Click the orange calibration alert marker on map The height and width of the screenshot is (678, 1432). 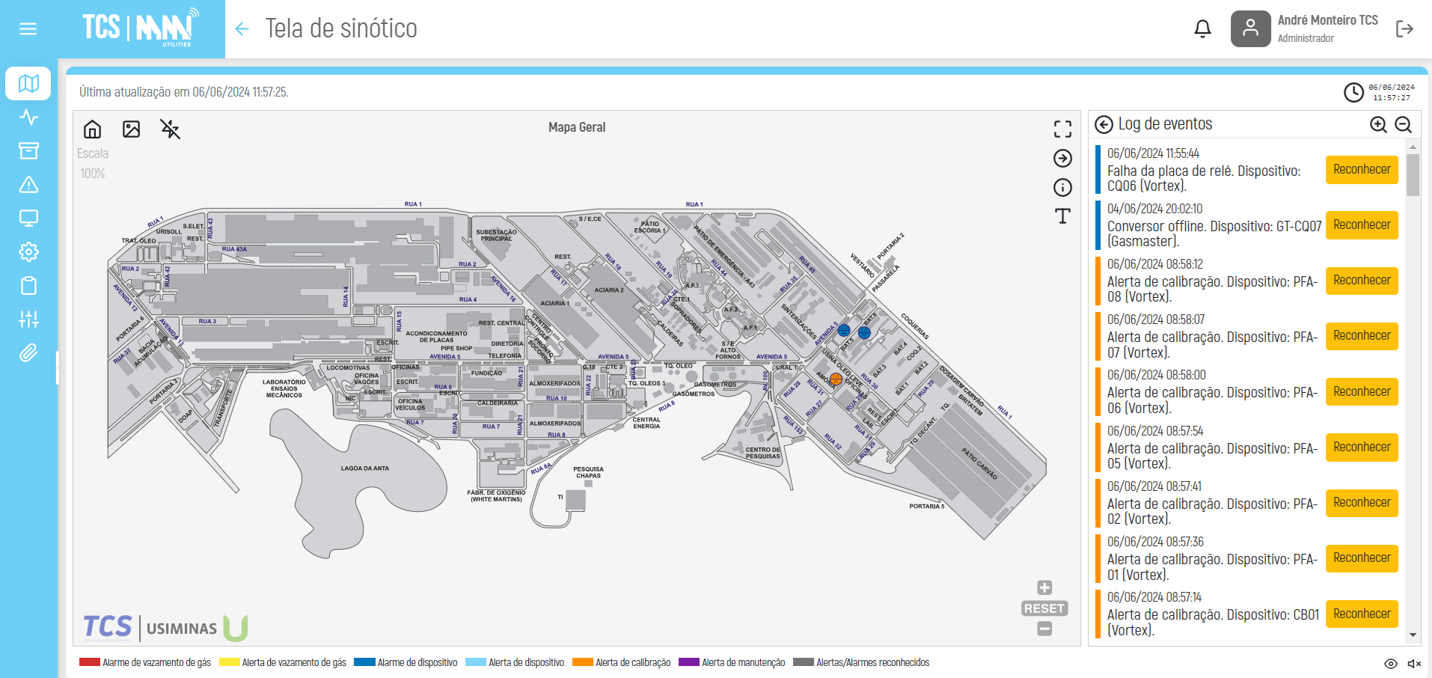click(836, 379)
